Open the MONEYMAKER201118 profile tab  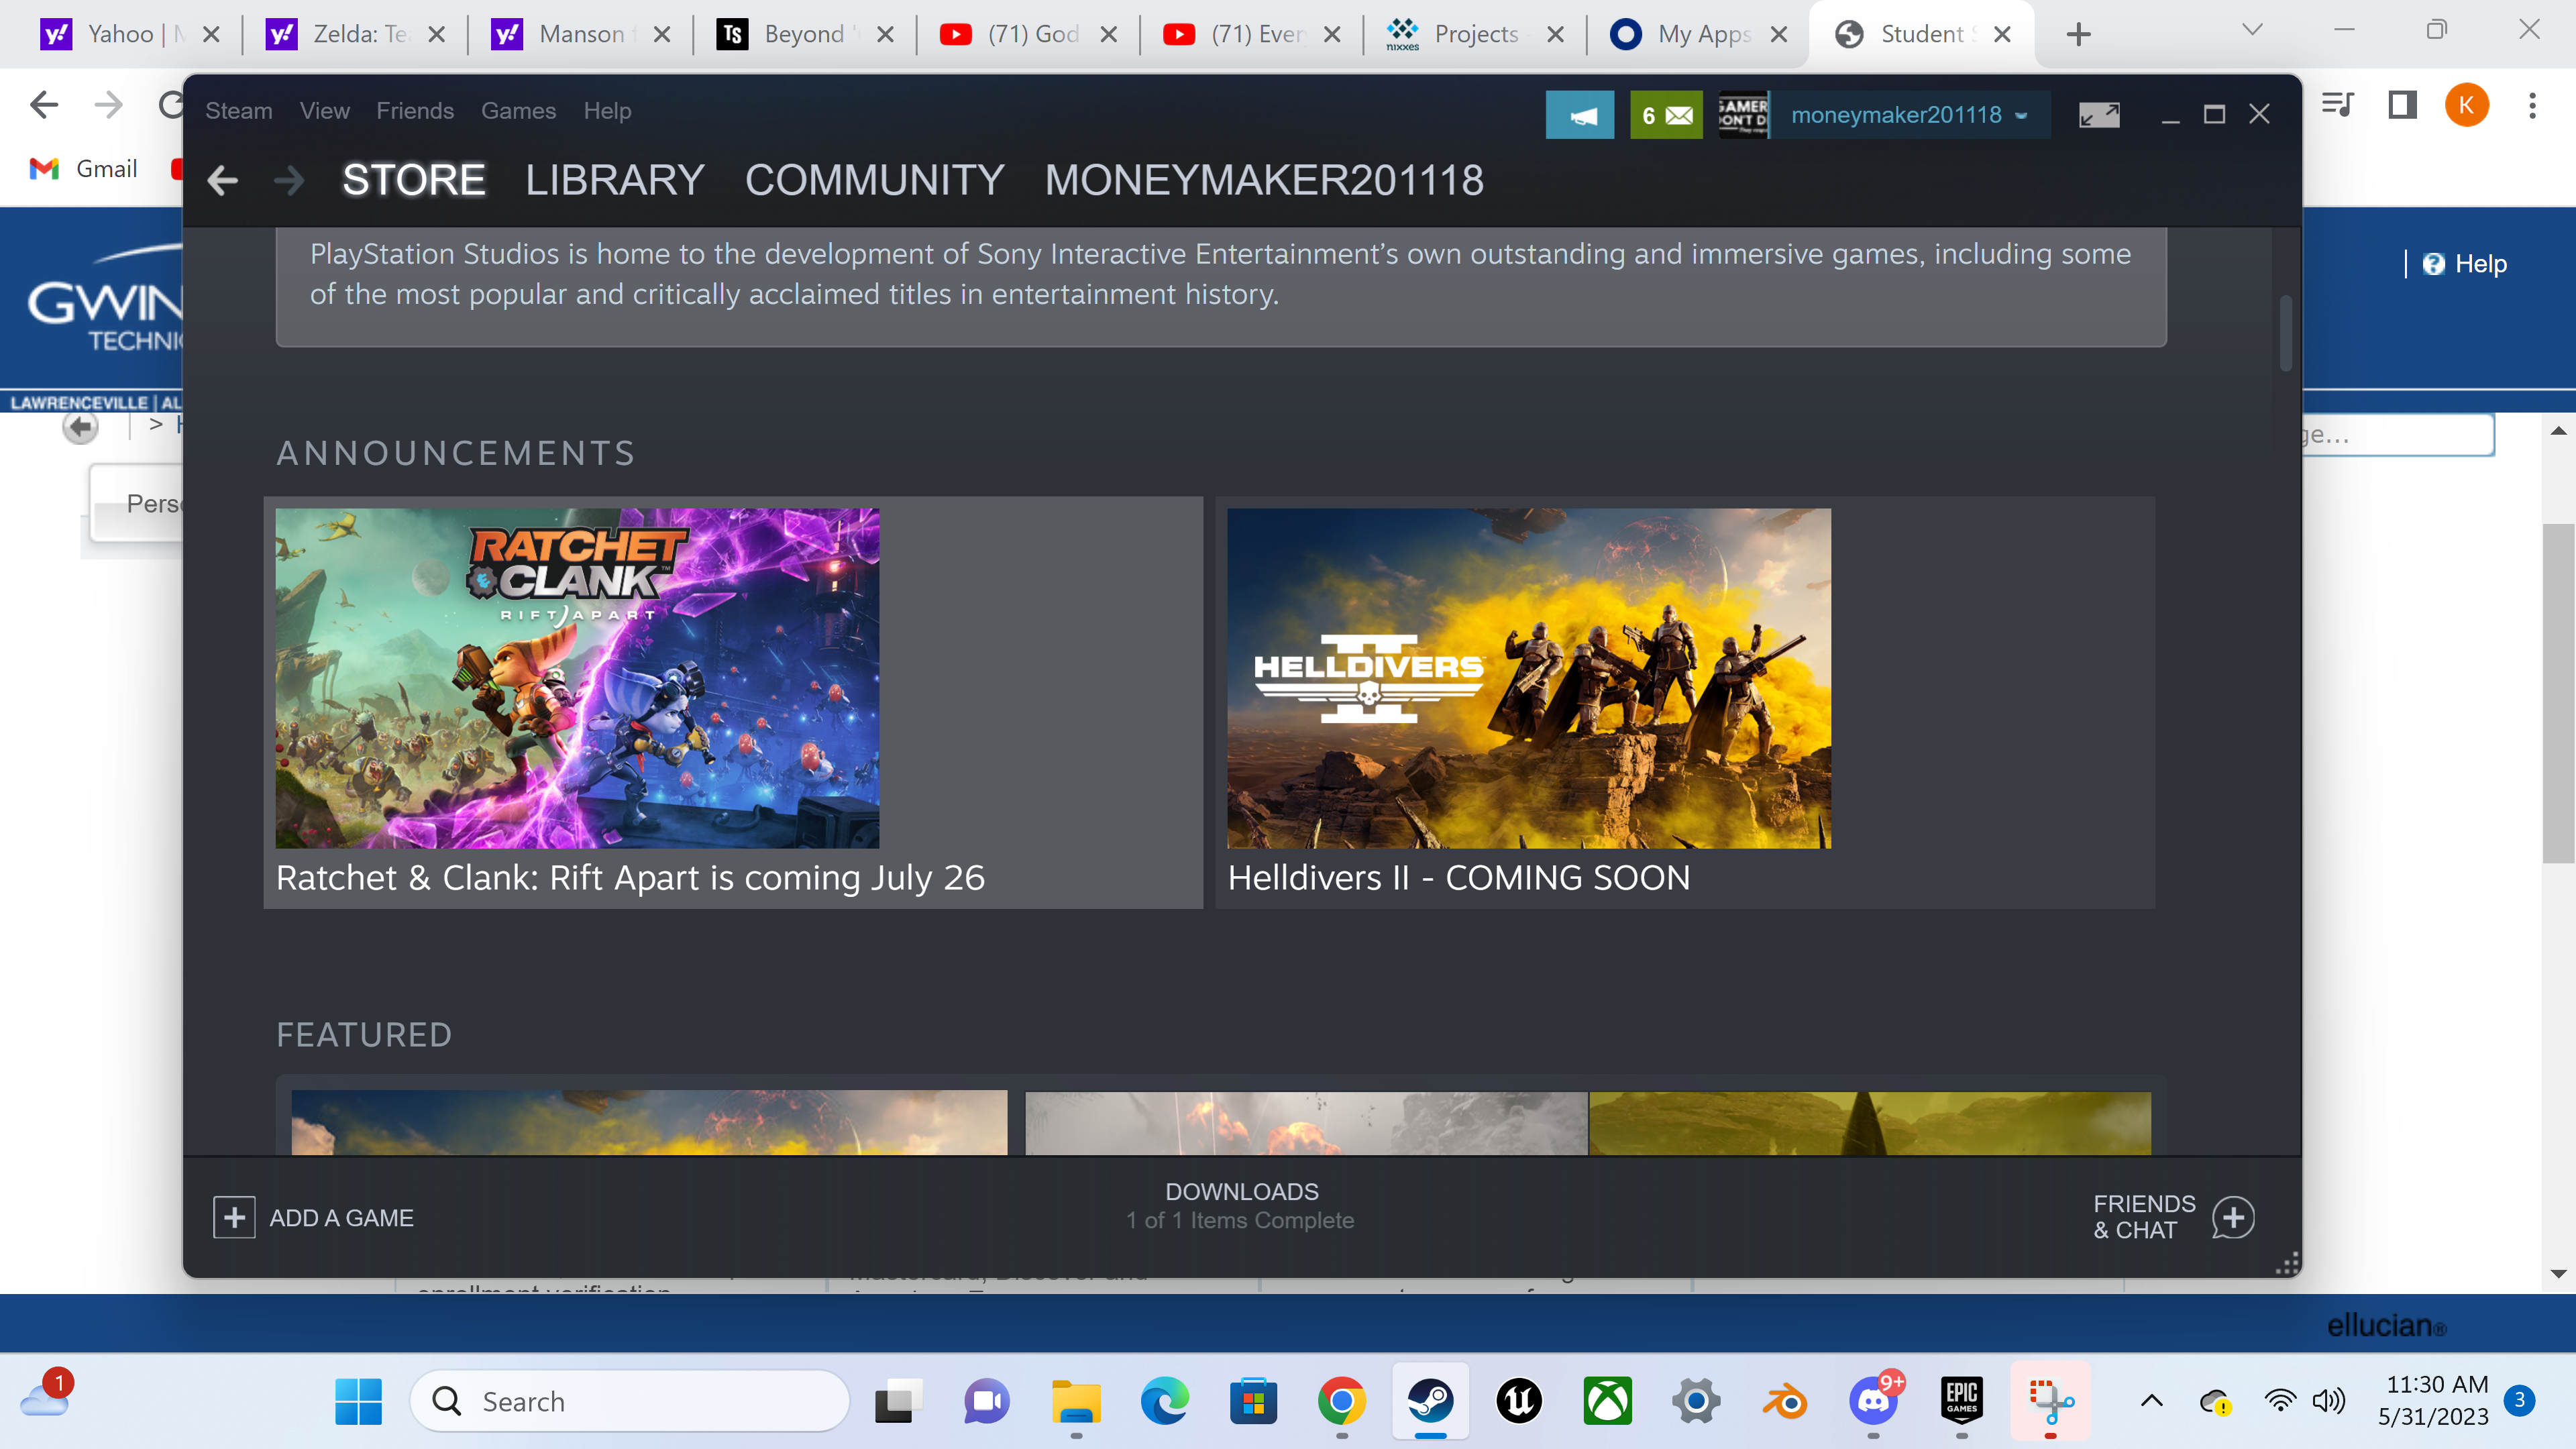1264,181
